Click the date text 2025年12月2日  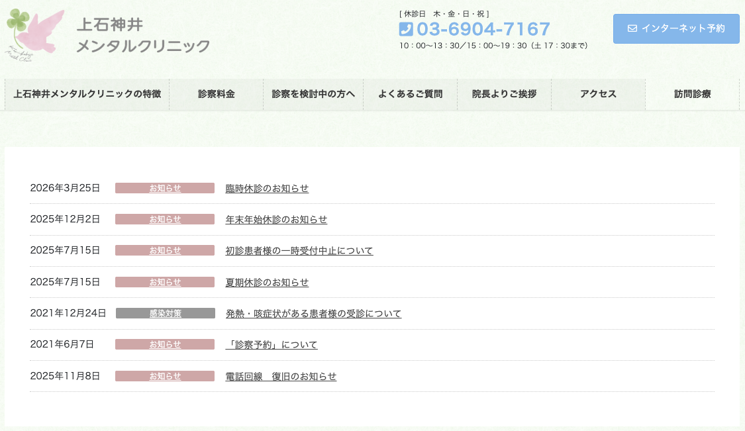click(65, 219)
